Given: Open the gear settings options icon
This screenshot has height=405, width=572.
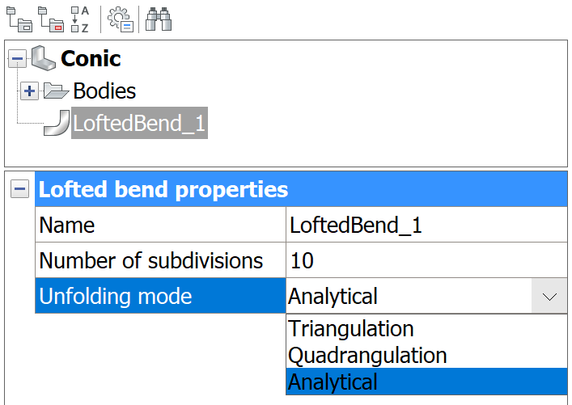Looking at the screenshot, I should [120, 18].
